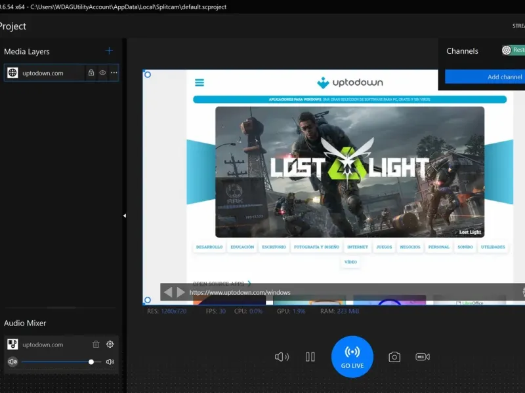Delete uptodown.com audio source with trash icon
Image resolution: width=525 pixels, height=393 pixels.
coord(96,345)
